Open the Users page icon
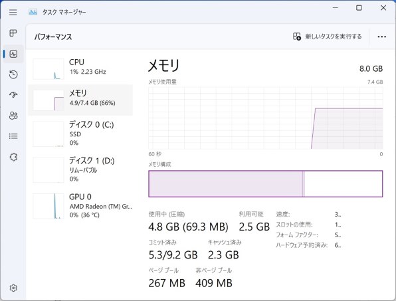396x301 pixels. [x=13, y=116]
